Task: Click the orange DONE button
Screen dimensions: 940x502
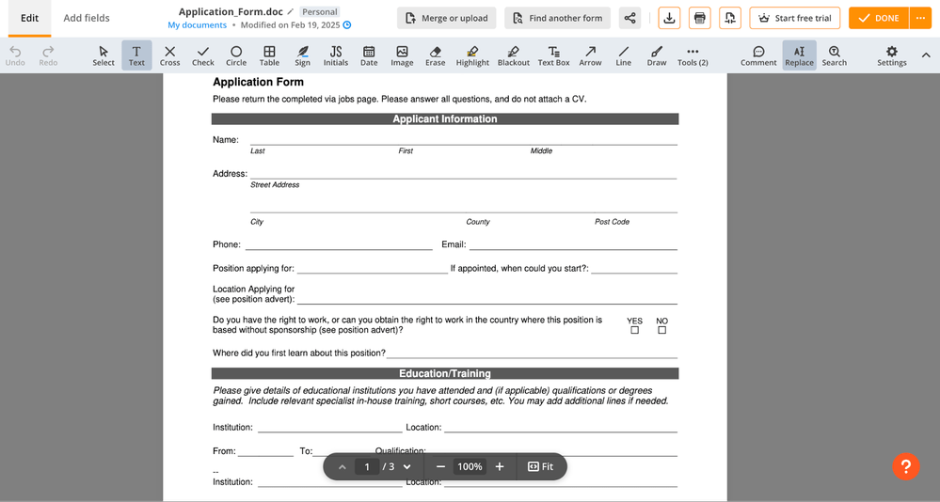Action: click(x=879, y=18)
